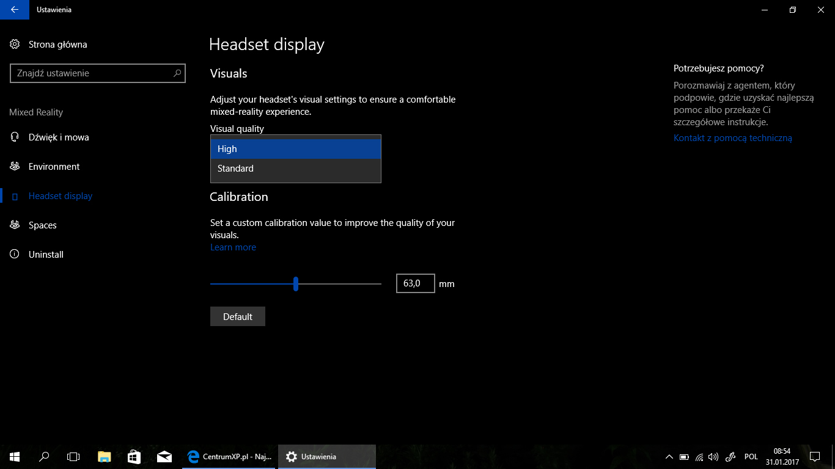Click the search magnifier in Znajdź ustawienie

177,73
